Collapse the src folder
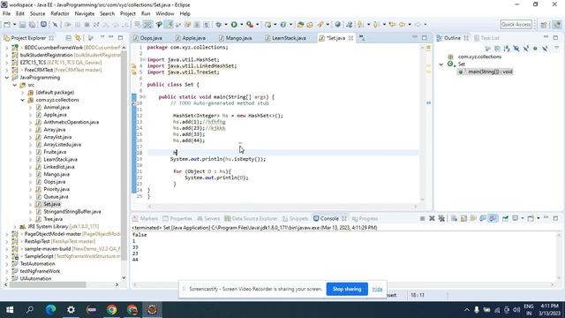This screenshot has height=318, width=565. [15, 85]
